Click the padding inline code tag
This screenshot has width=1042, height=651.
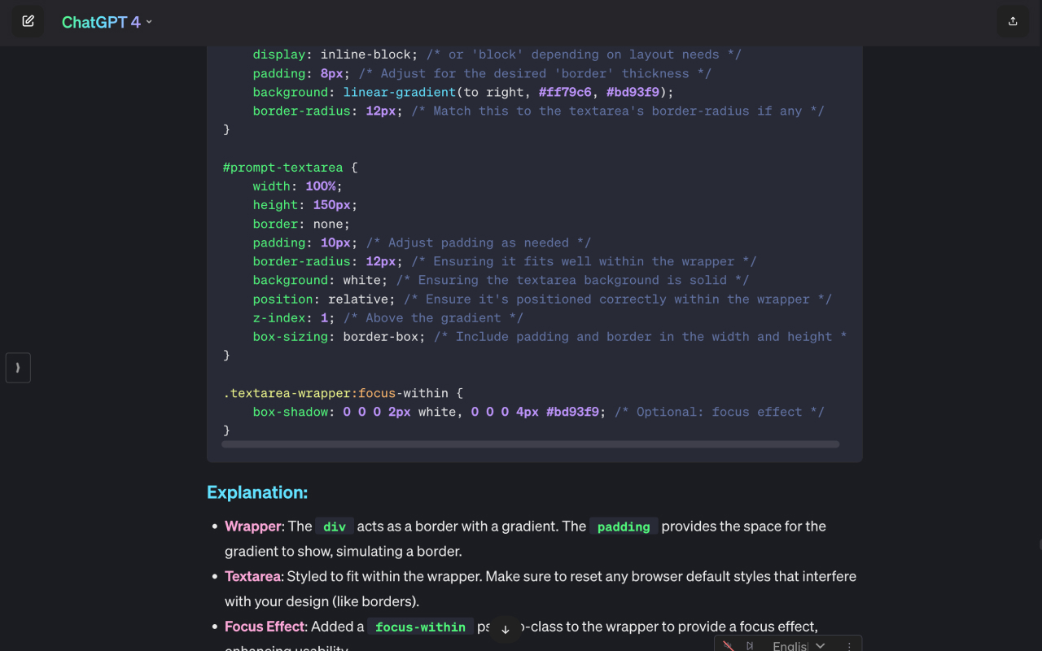[624, 526]
